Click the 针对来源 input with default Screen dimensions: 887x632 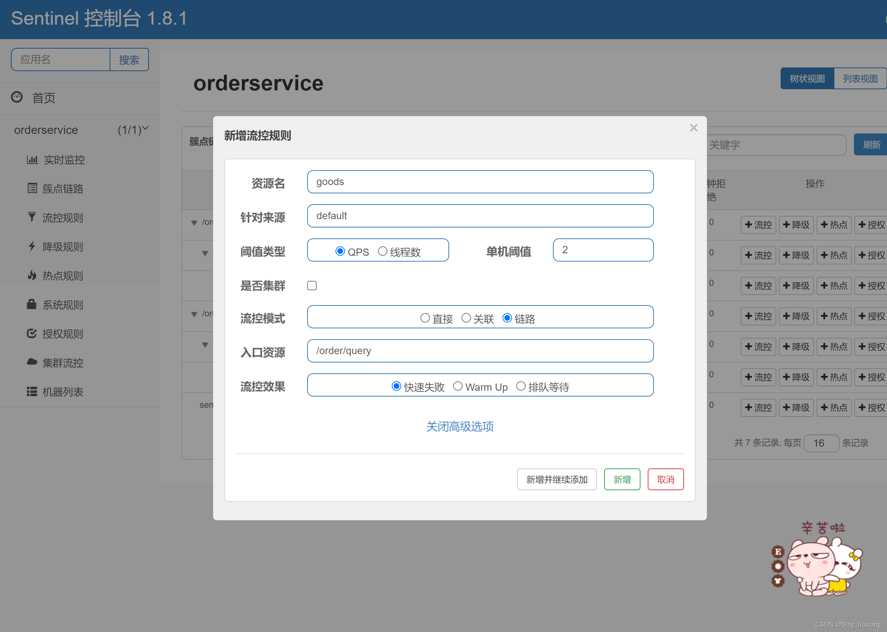tap(480, 216)
